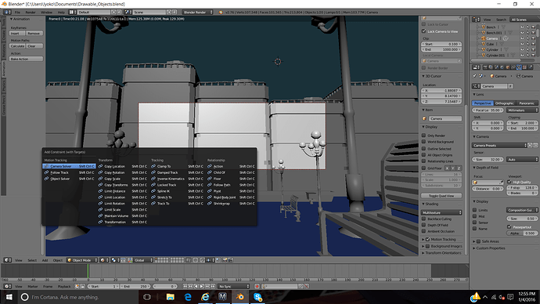Click the timeline record keyframe button
Screen dimensions: 540x304
coord(257,286)
